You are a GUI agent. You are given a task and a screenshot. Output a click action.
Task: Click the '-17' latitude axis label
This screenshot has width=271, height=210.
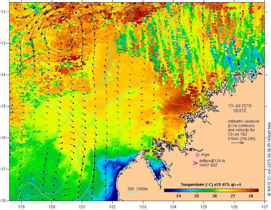tap(3, 169)
